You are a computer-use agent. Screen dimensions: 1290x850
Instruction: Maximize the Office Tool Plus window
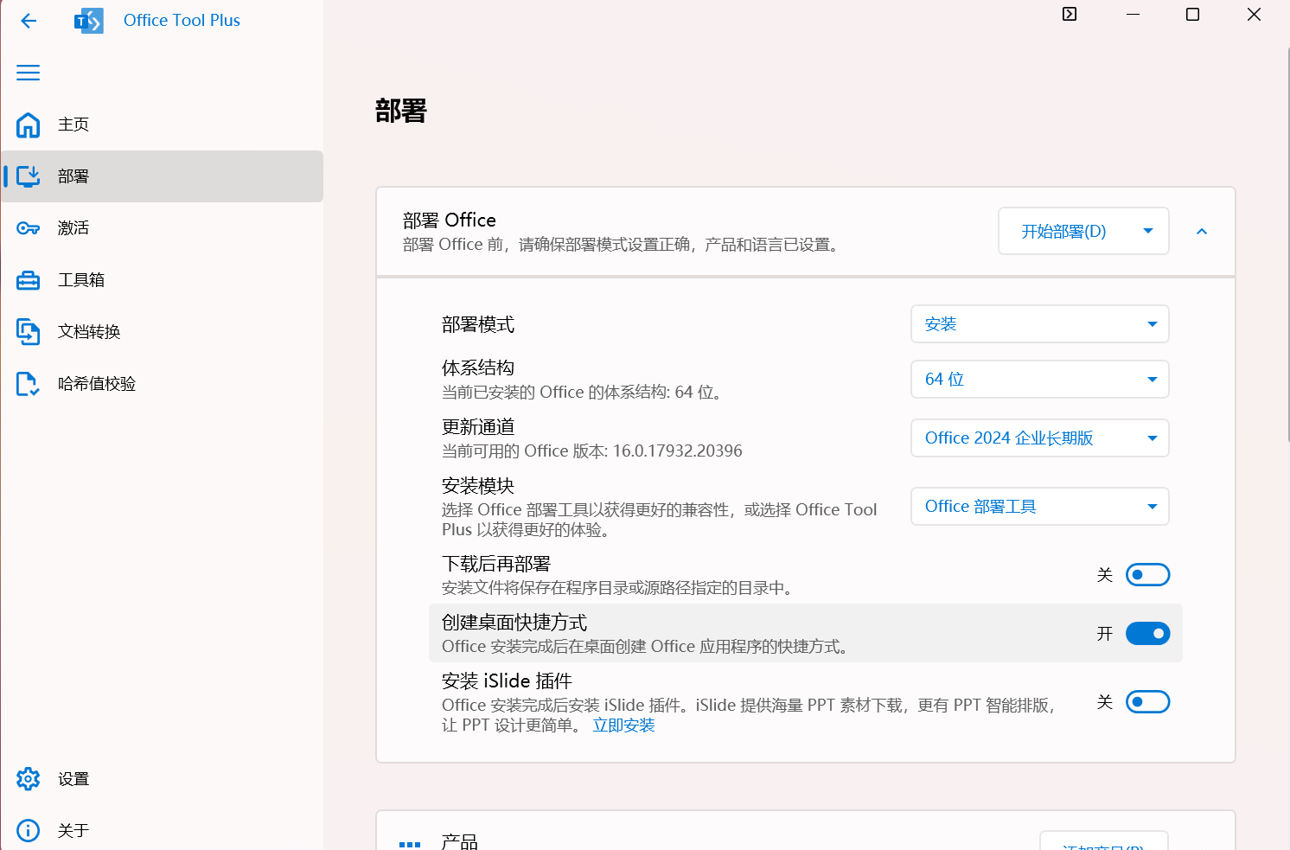[1192, 14]
